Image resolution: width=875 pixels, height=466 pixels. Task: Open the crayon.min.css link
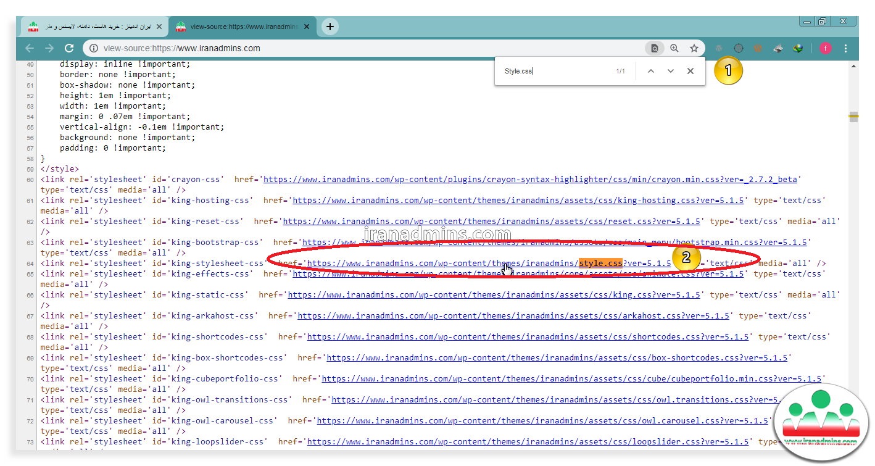531,180
